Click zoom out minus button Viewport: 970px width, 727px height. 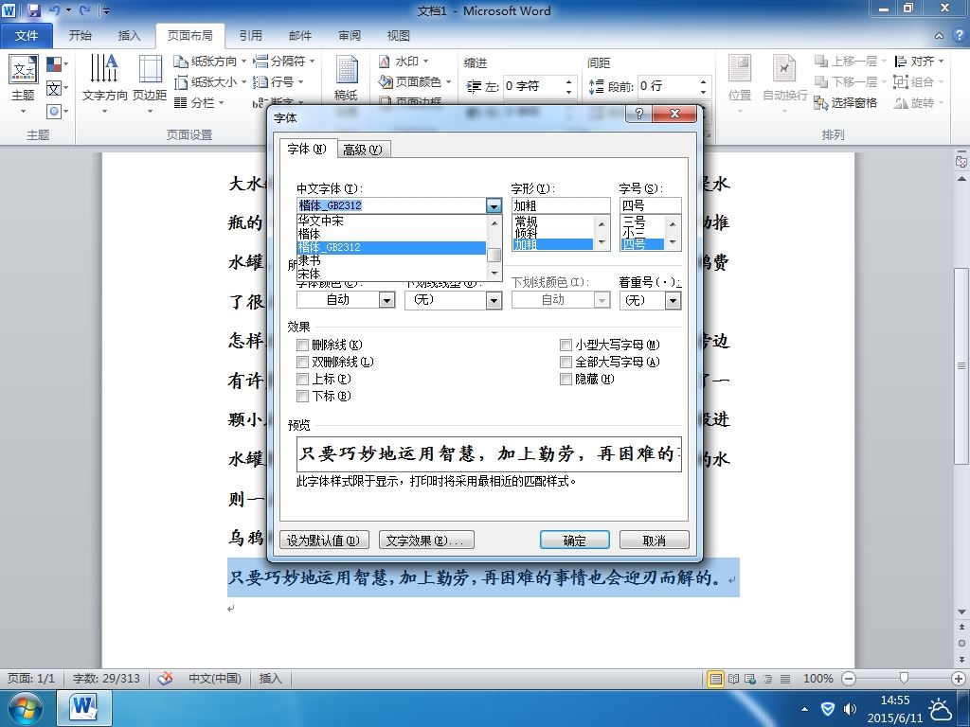pyautogui.click(x=849, y=679)
